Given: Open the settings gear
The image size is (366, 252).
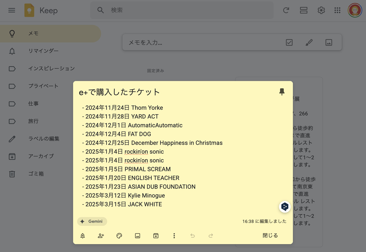Looking at the screenshot, I should click(x=321, y=10).
